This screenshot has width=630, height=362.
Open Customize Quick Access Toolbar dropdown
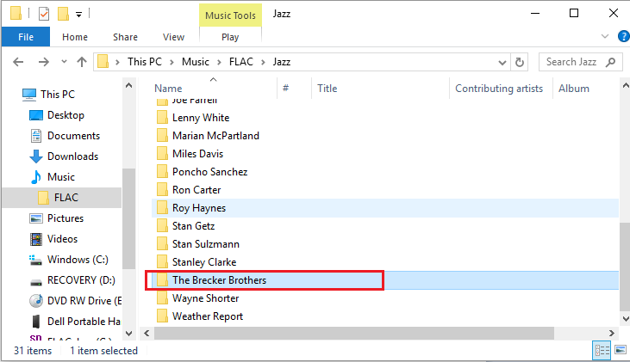(x=79, y=14)
